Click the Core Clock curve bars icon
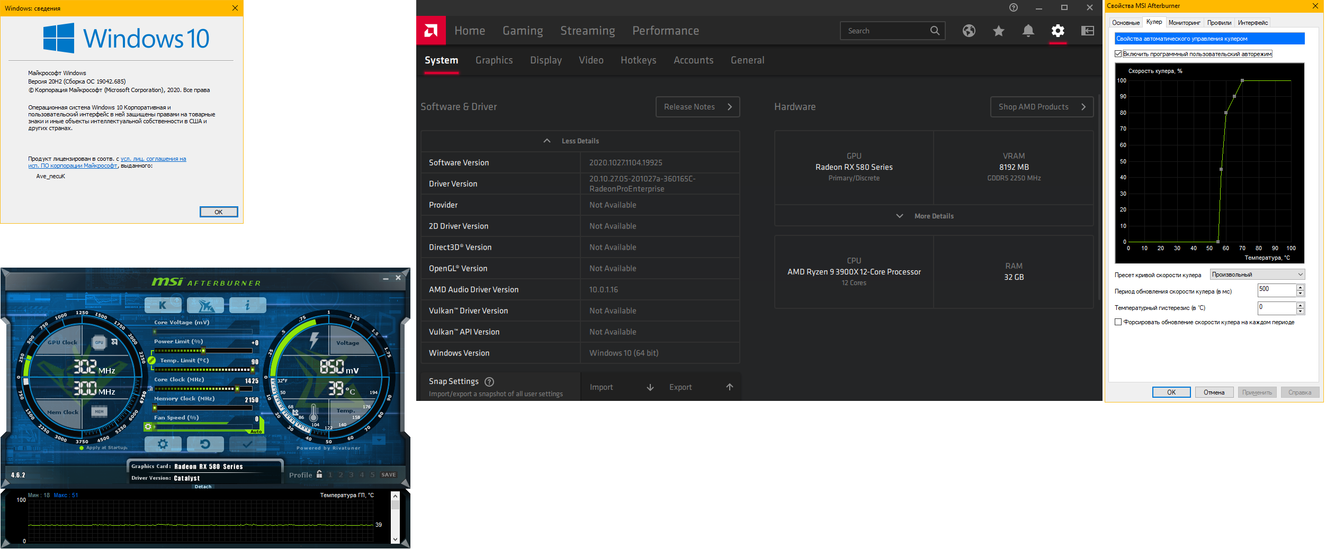Viewport: 1326px width, 549px height. click(150, 389)
